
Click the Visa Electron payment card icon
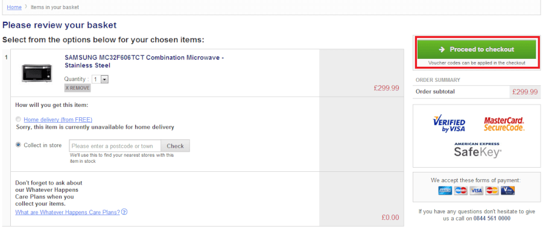[507, 191]
